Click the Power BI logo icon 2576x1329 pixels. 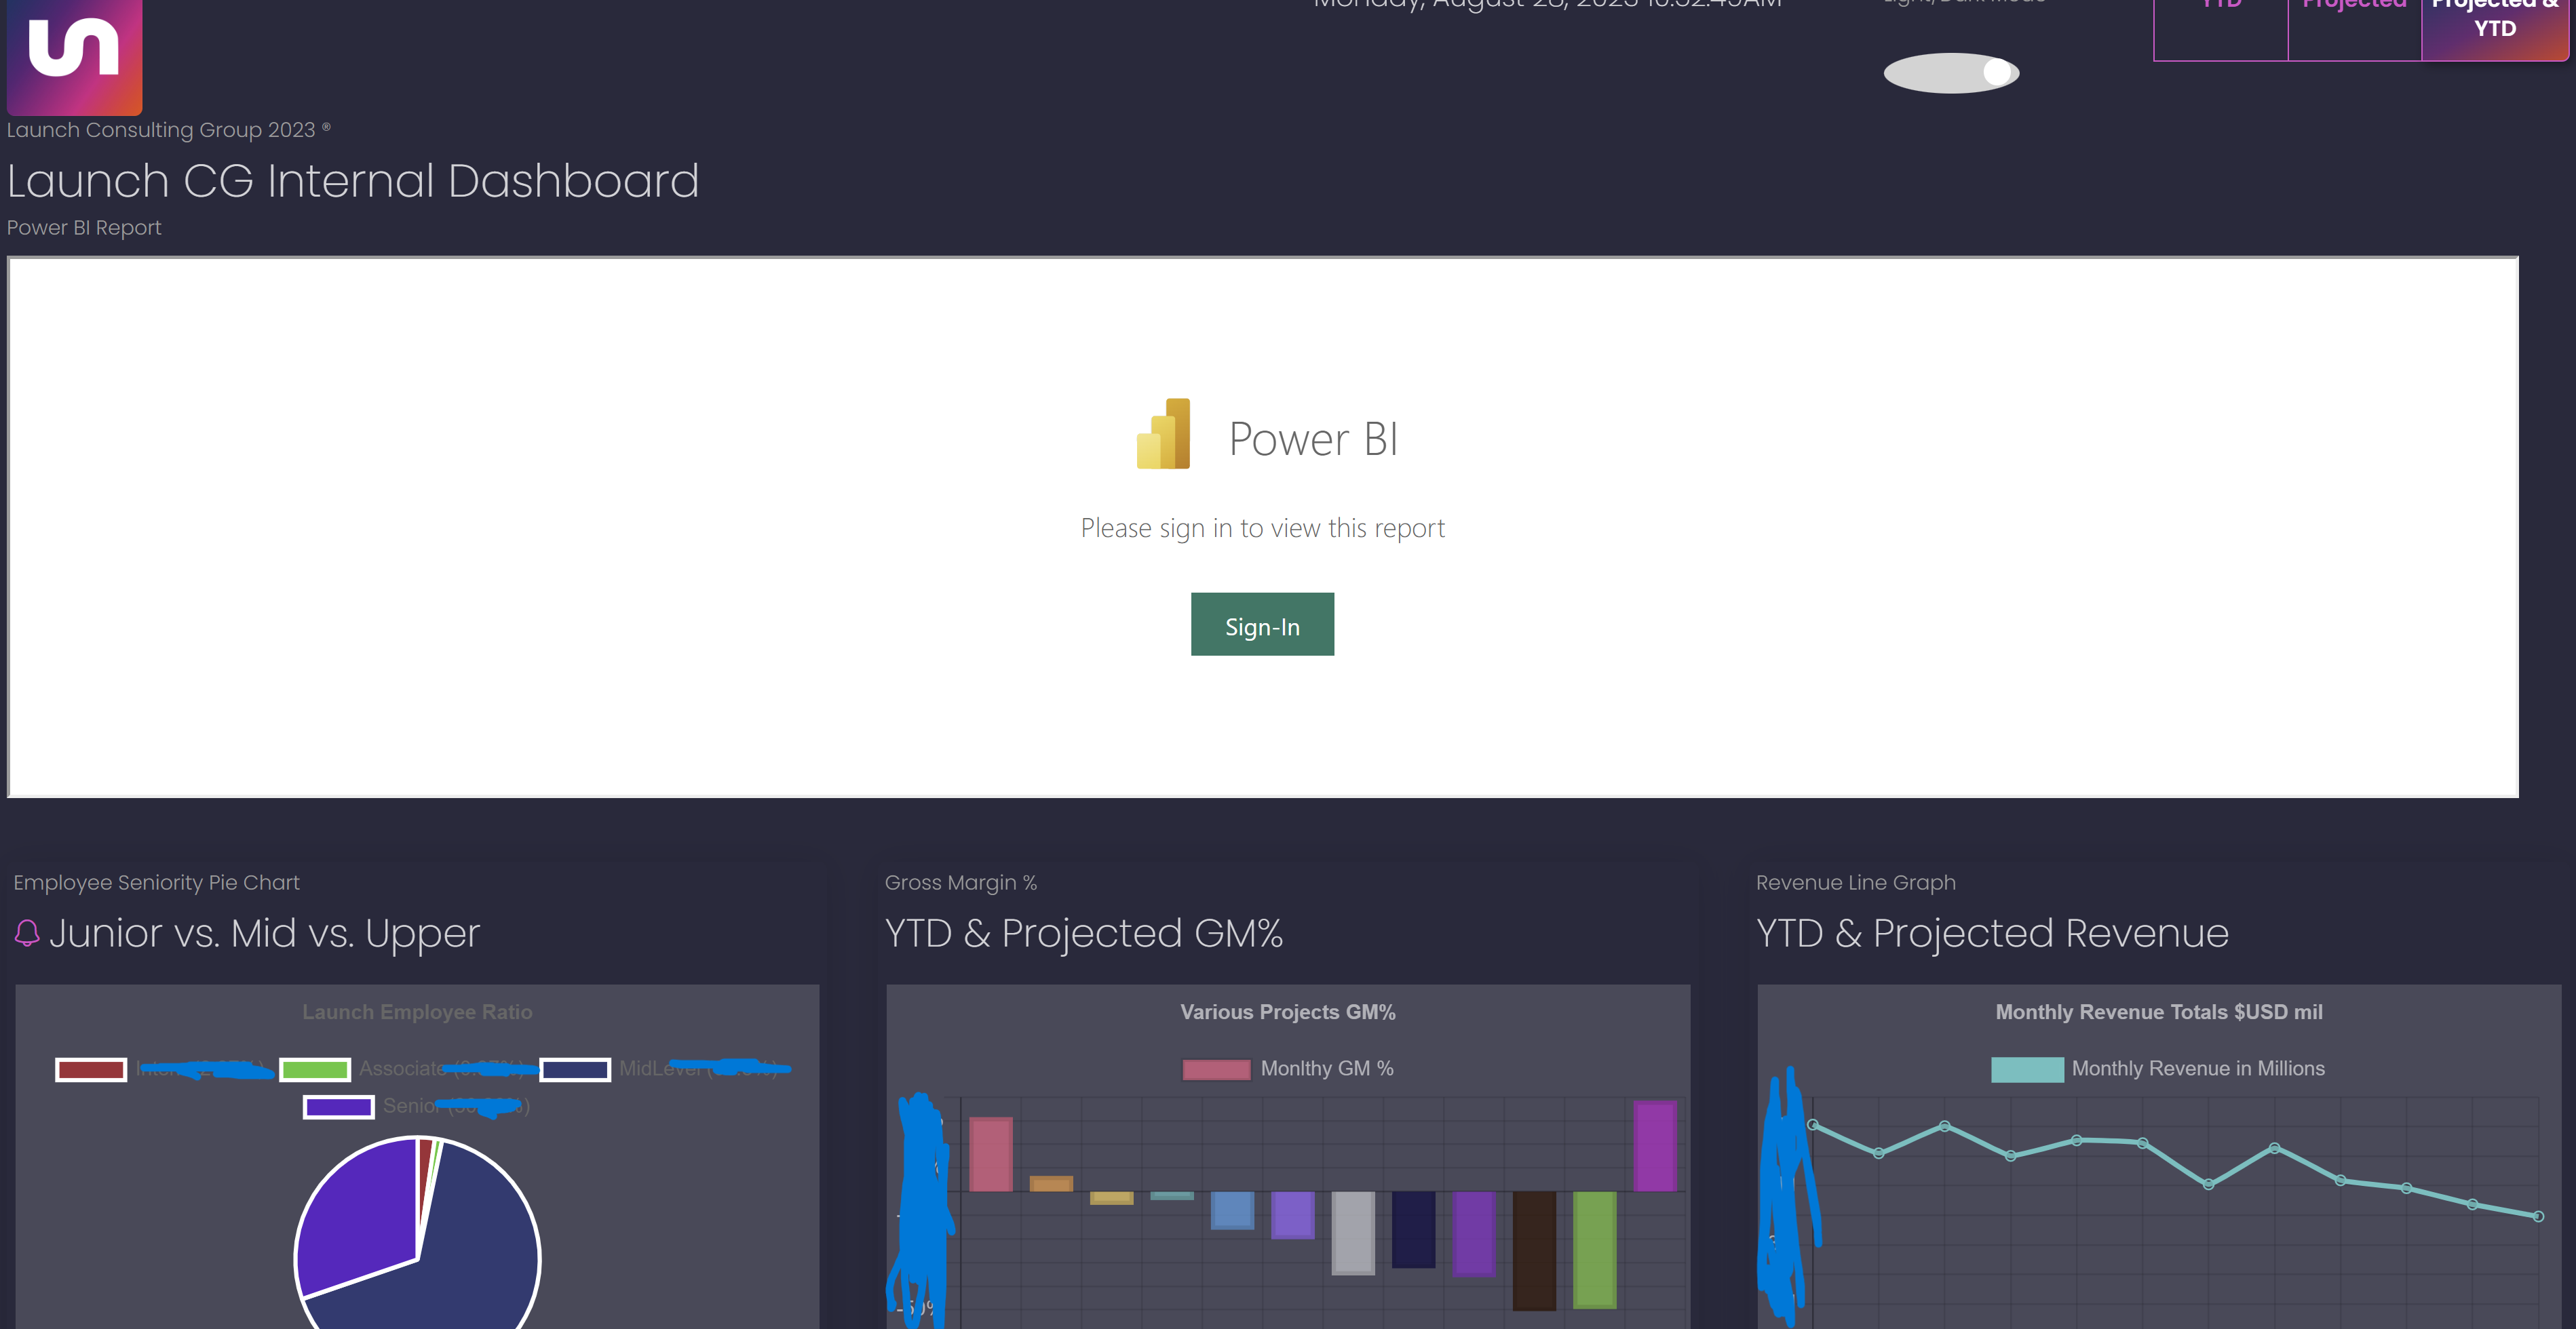click(x=1164, y=435)
